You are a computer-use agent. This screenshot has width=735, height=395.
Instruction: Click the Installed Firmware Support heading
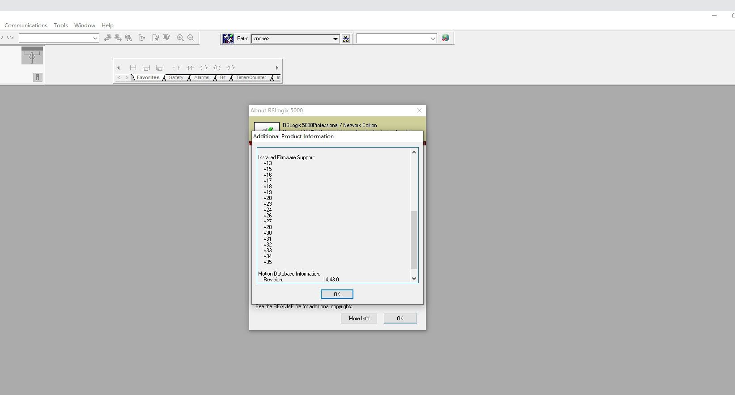pos(286,157)
